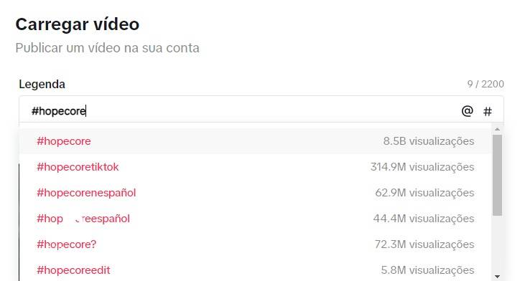Click the 9 / 2200 character counter

(485, 84)
